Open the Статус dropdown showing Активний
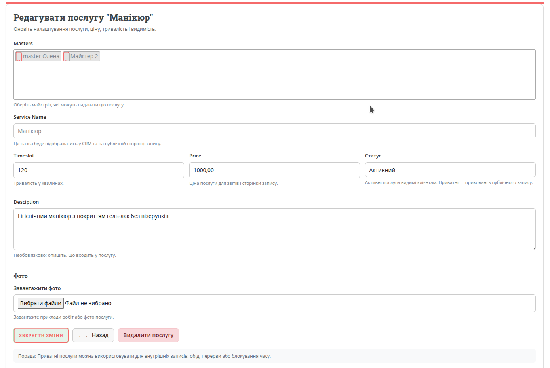 (450, 170)
